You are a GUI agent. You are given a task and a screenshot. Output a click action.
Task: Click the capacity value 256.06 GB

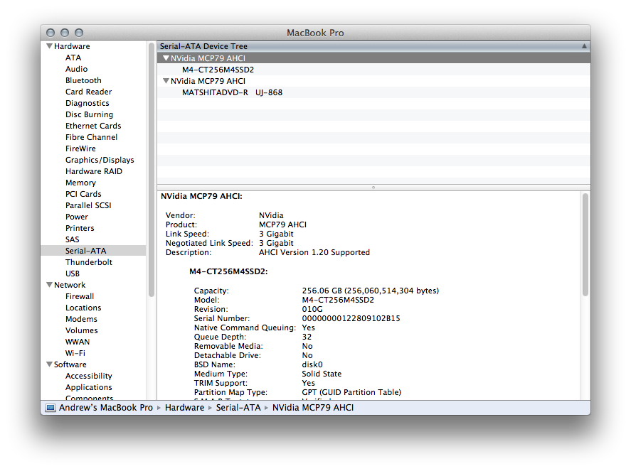(370, 291)
